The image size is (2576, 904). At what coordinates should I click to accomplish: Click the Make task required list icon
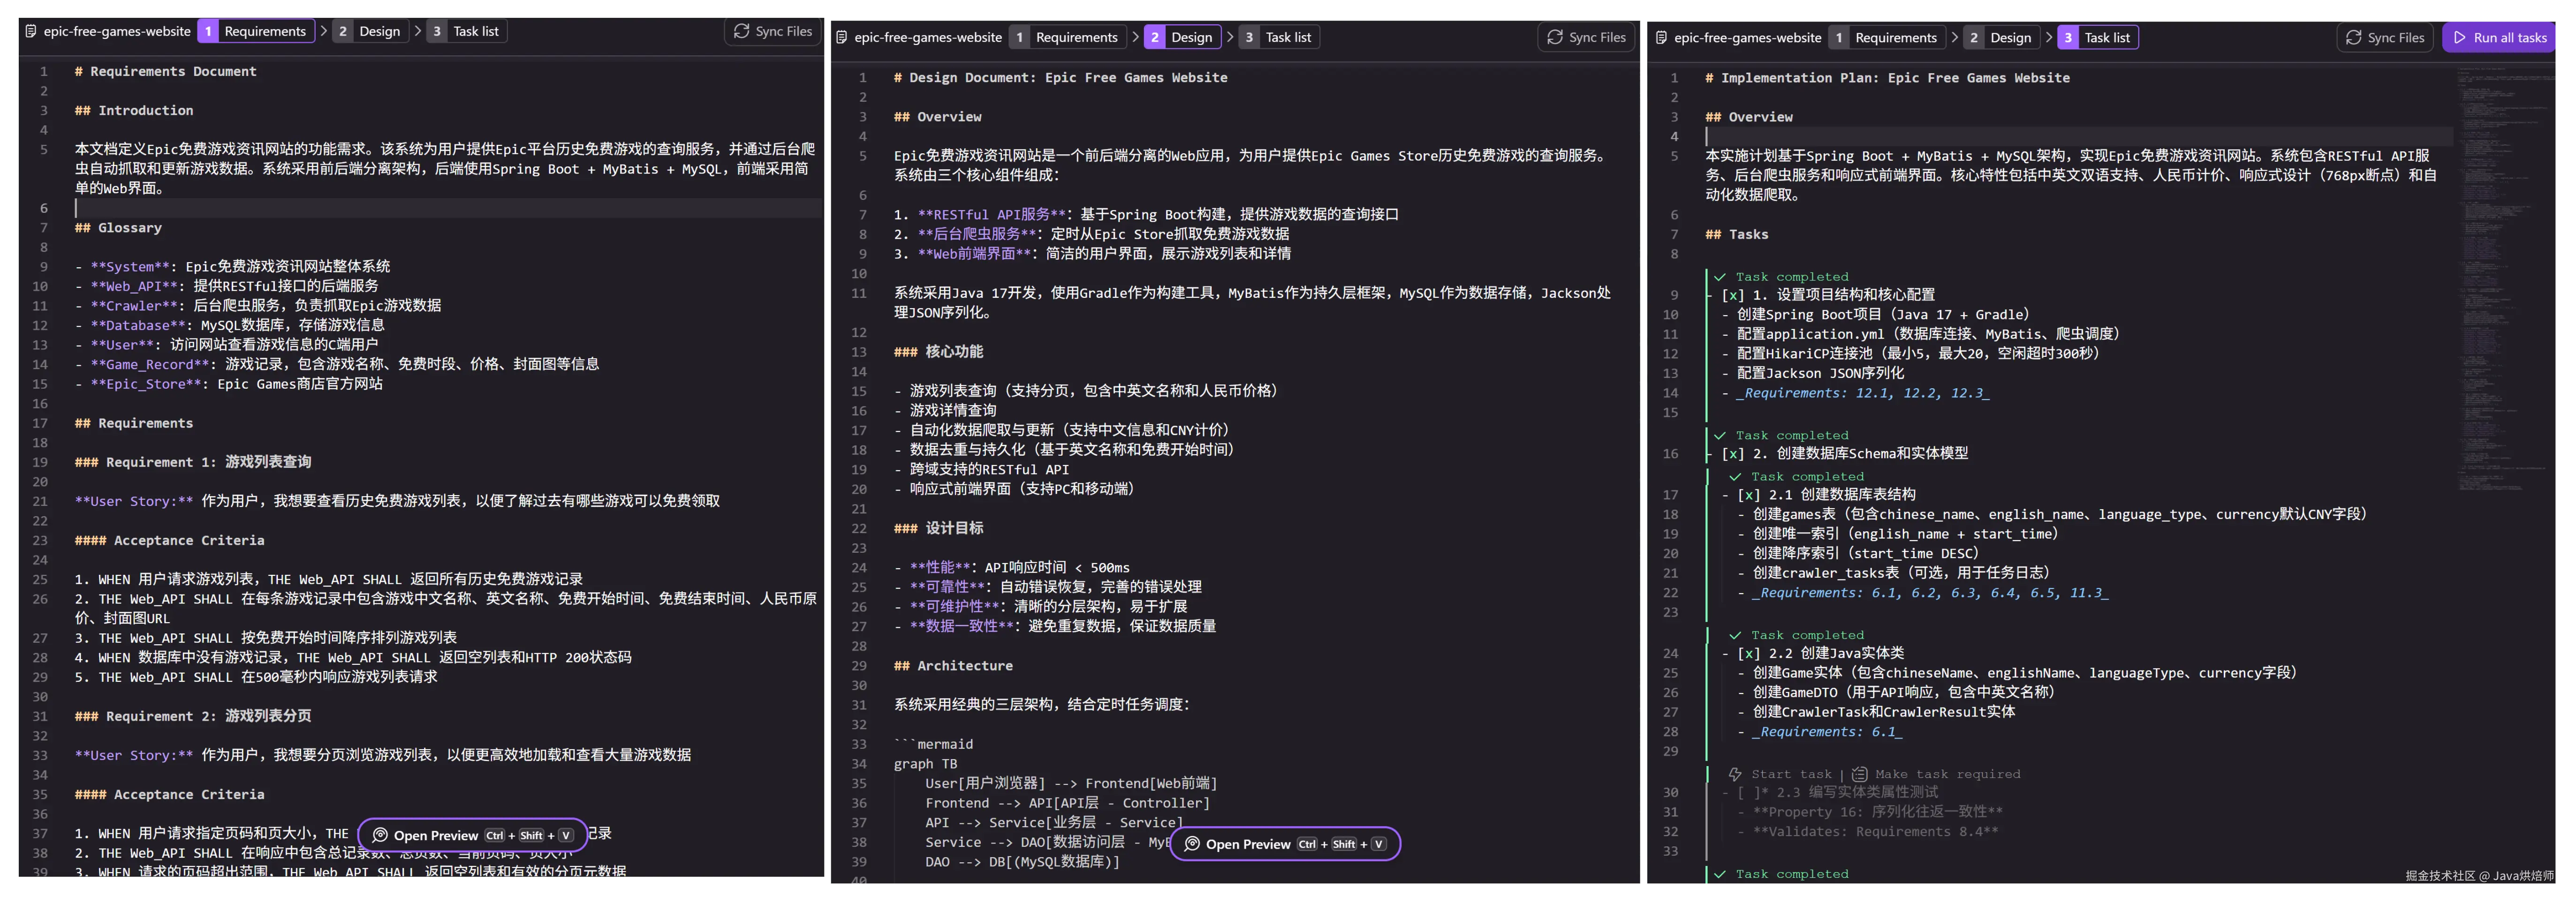pos(1859,774)
